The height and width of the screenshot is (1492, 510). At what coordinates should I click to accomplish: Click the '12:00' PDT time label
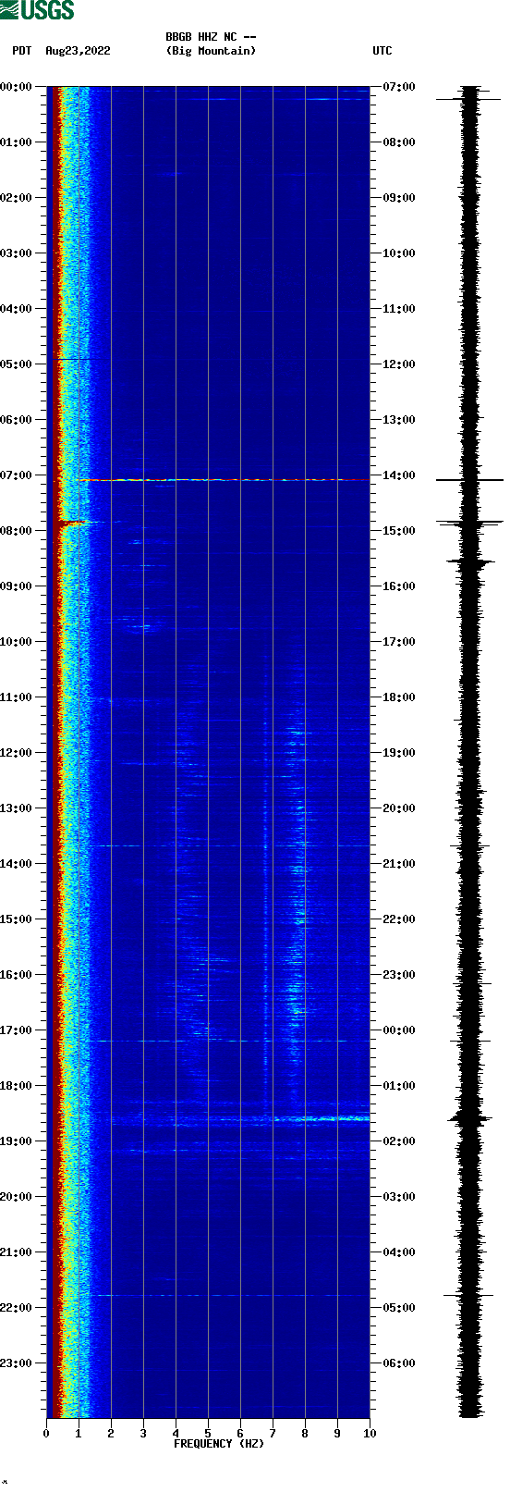click(16, 753)
